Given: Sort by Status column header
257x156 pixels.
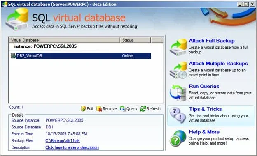Looking at the screenshot, I should [136, 40].
